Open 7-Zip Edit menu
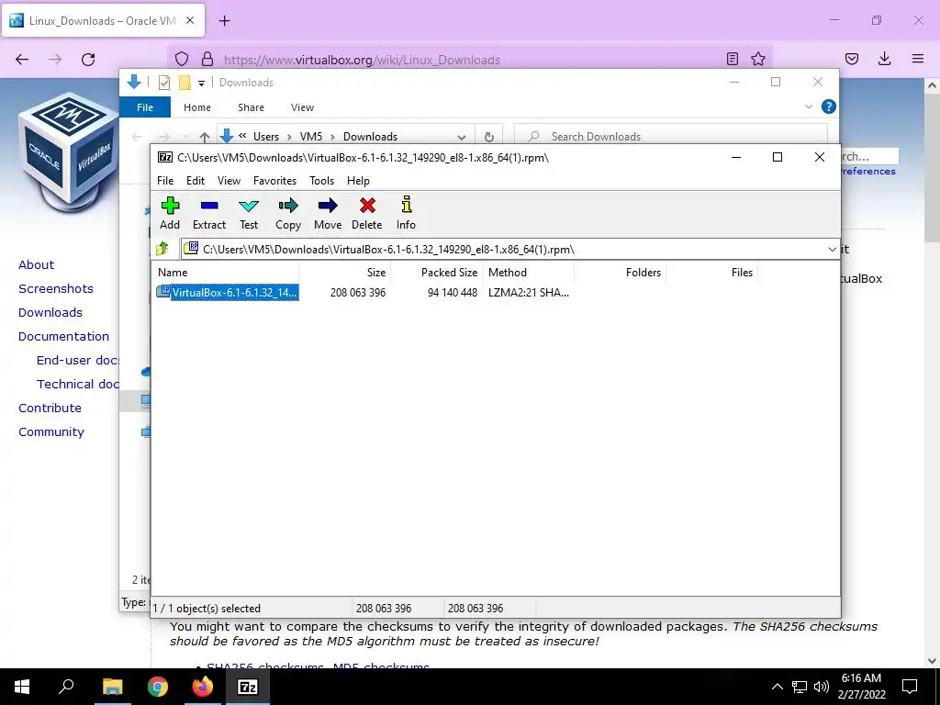 point(196,181)
